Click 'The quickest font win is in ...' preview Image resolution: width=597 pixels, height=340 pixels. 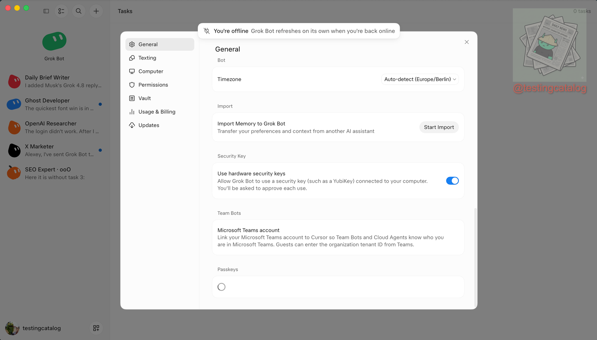point(59,108)
